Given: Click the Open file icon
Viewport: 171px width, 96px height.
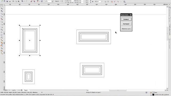Looking at the screenshot, I should (5, 1).
